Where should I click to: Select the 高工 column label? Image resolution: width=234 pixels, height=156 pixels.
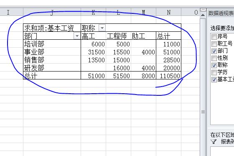[x=94, y=36]
